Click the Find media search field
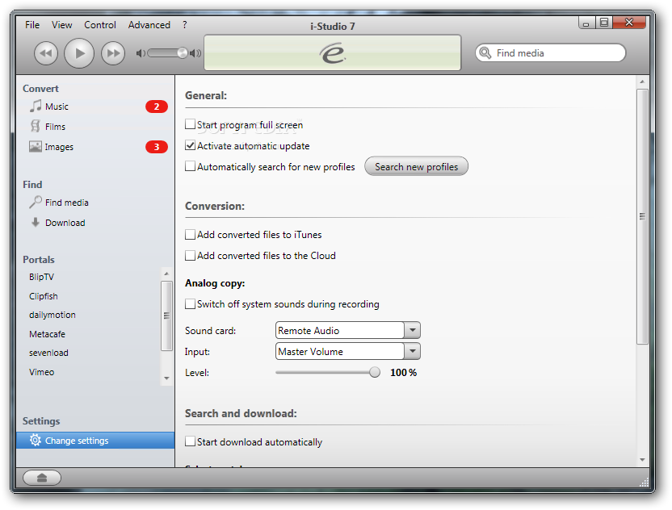The width and height of the screenshot is (672, 510). click(550, 52)
